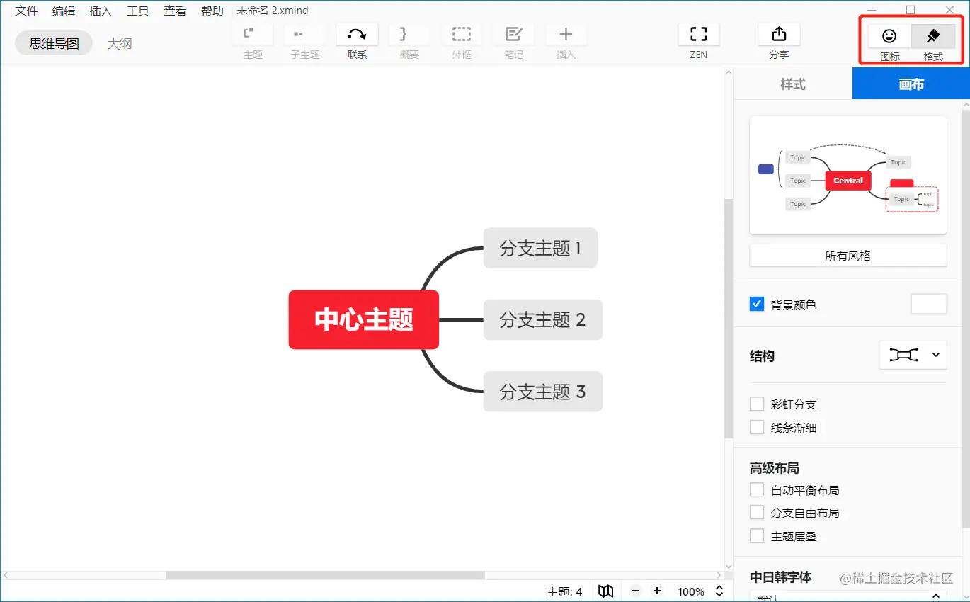Click the 所有风格 button
The width and height of the screenshot is (970, 602).
tap(848, 256)
